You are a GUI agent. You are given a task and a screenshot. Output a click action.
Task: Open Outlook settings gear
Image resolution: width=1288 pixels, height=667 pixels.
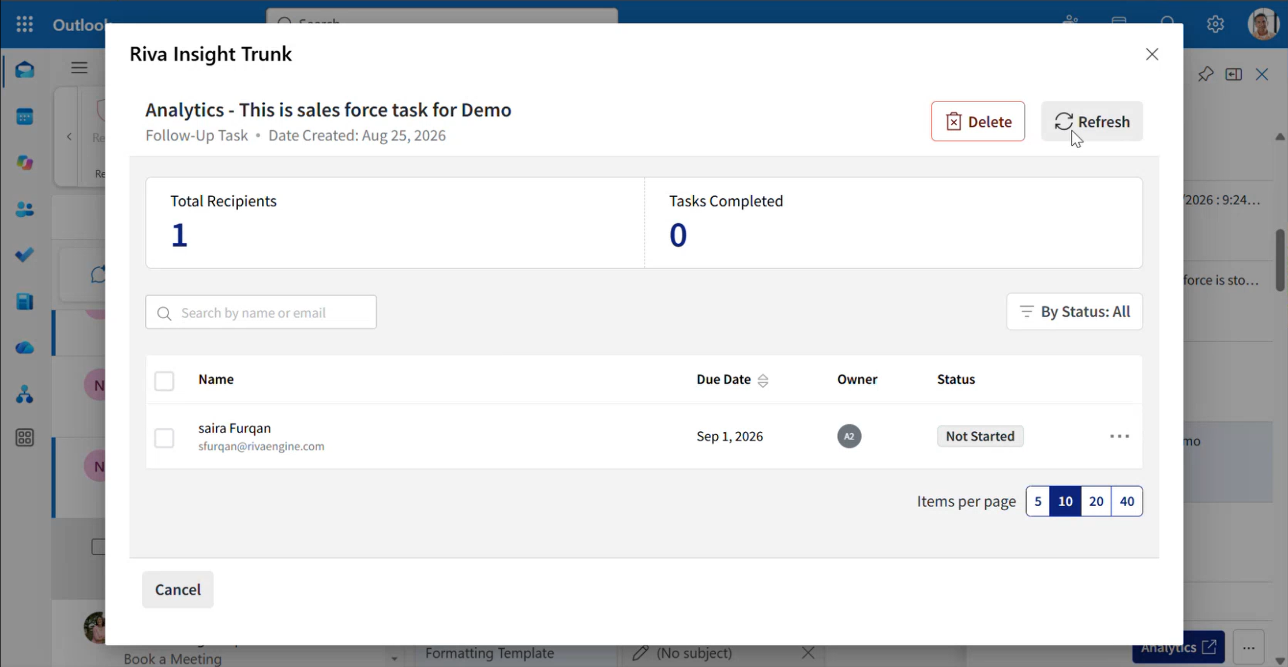pyautogui.click(x=1215, y=24)
